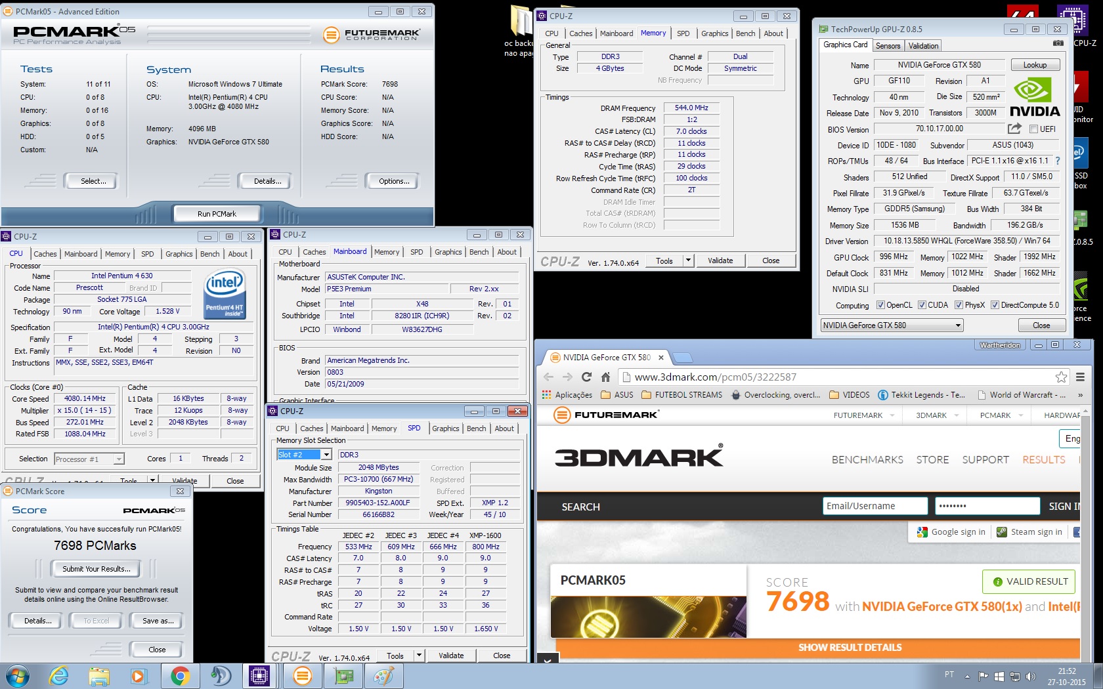The image size is (1103, 689).
Task: Launch Internet Explorer from the taskbar
Action: click(x=58, y=676)
